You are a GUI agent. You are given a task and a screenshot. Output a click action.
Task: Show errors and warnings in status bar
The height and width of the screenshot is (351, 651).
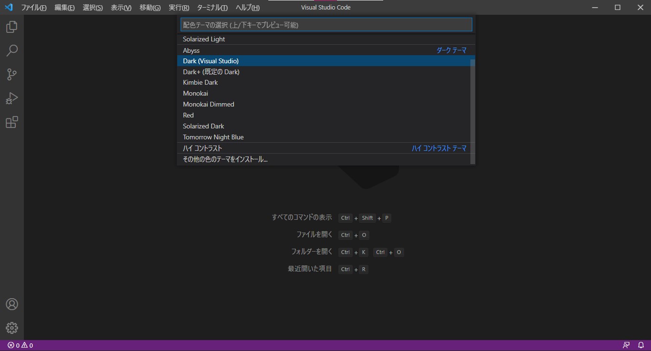[x=20, y=345]
